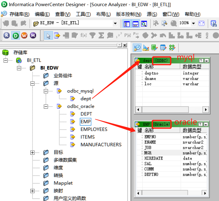This screenshot has height=201, width=219.
Task: Collapse the odbc_oracle node
Action: (46, 106)
